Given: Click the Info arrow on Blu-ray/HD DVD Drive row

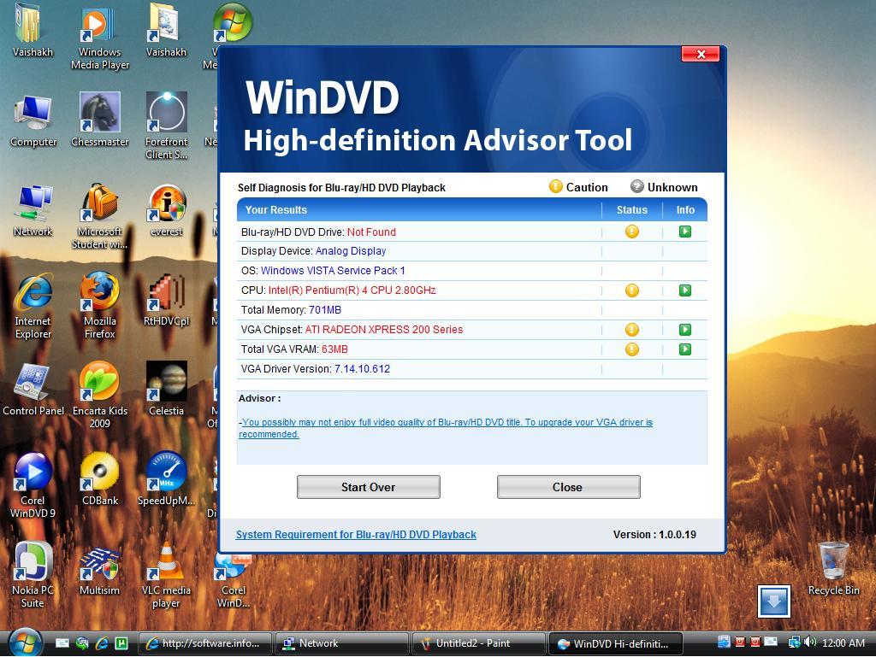Looking at the screenshot, I should [684, 231].
